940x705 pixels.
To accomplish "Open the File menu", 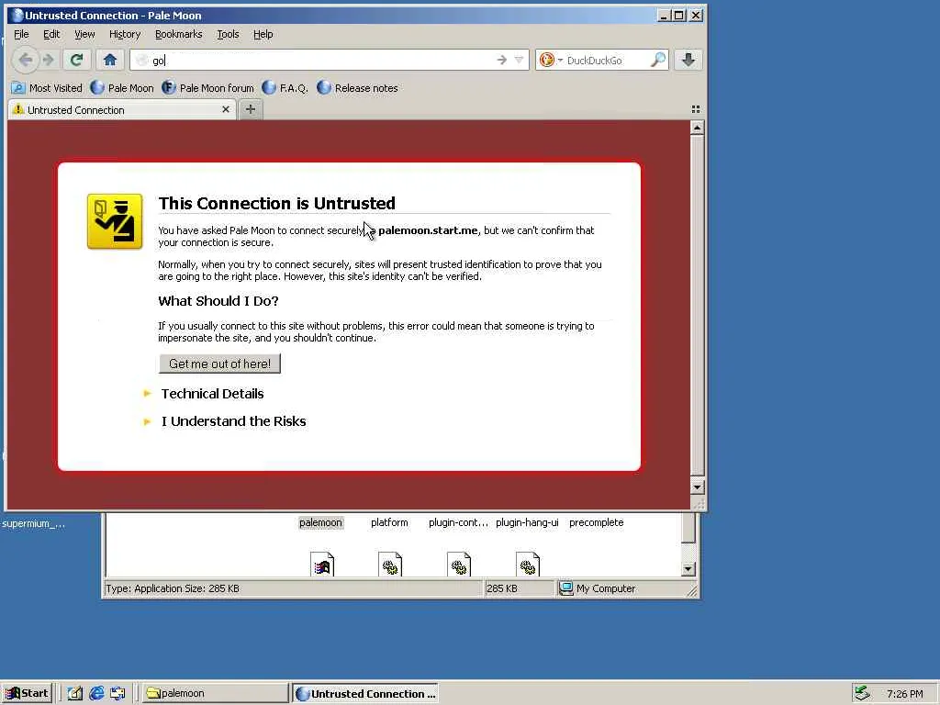I will click(x=21, y=34).
